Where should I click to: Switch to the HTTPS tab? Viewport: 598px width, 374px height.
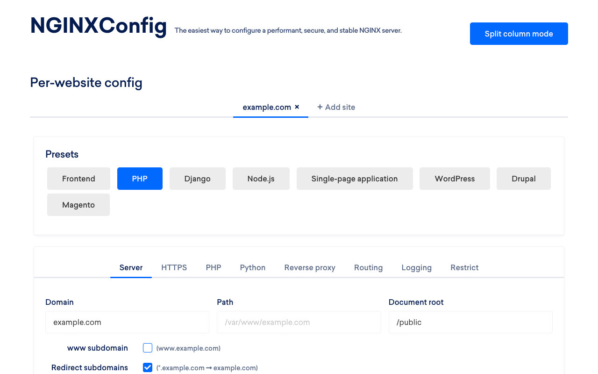(x=174, y=267)
